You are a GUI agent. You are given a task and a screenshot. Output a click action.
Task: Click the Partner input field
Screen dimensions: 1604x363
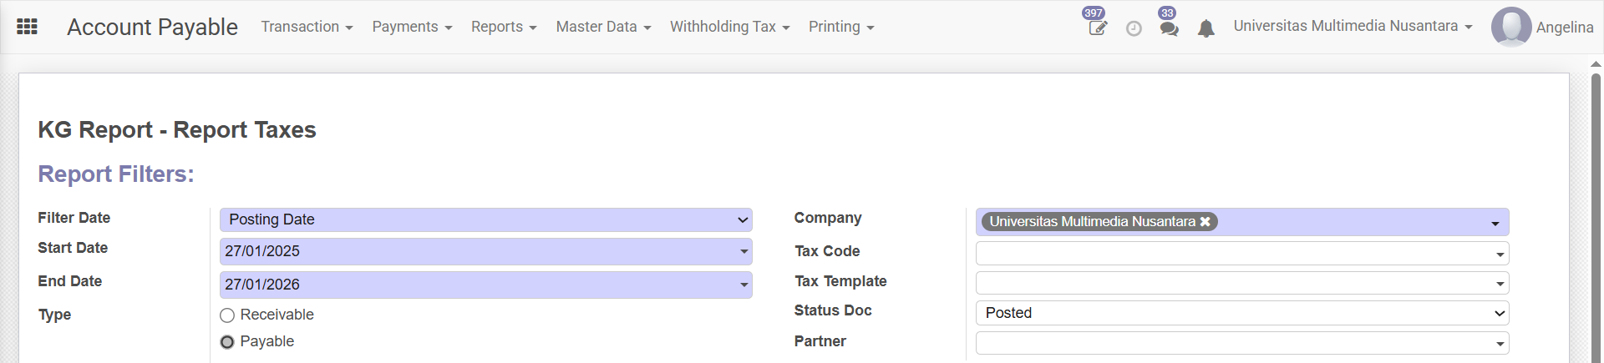pos(1236,343)
